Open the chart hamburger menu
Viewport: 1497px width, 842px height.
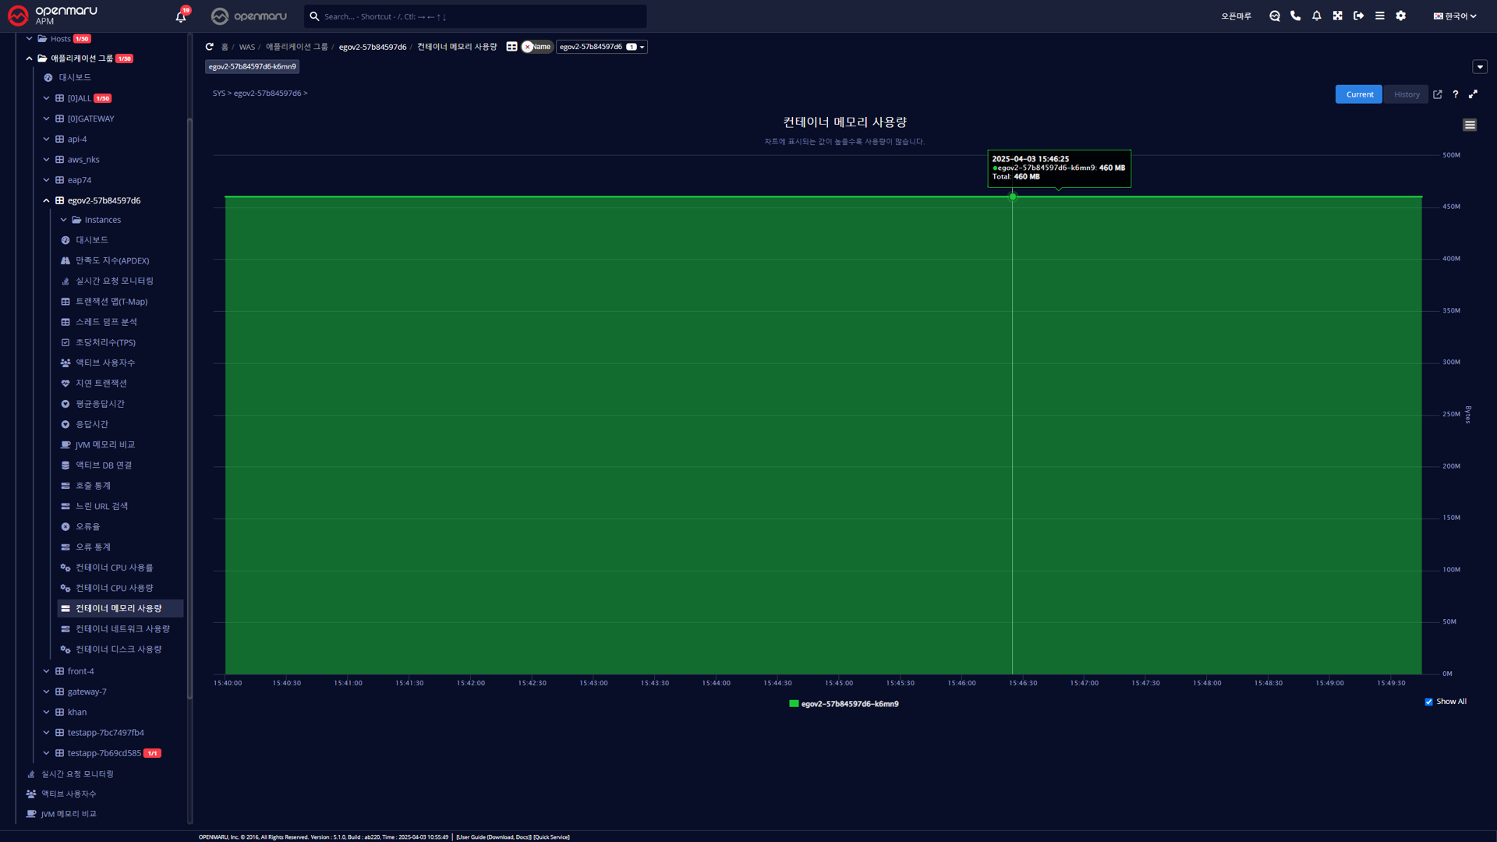[1470, 125]
